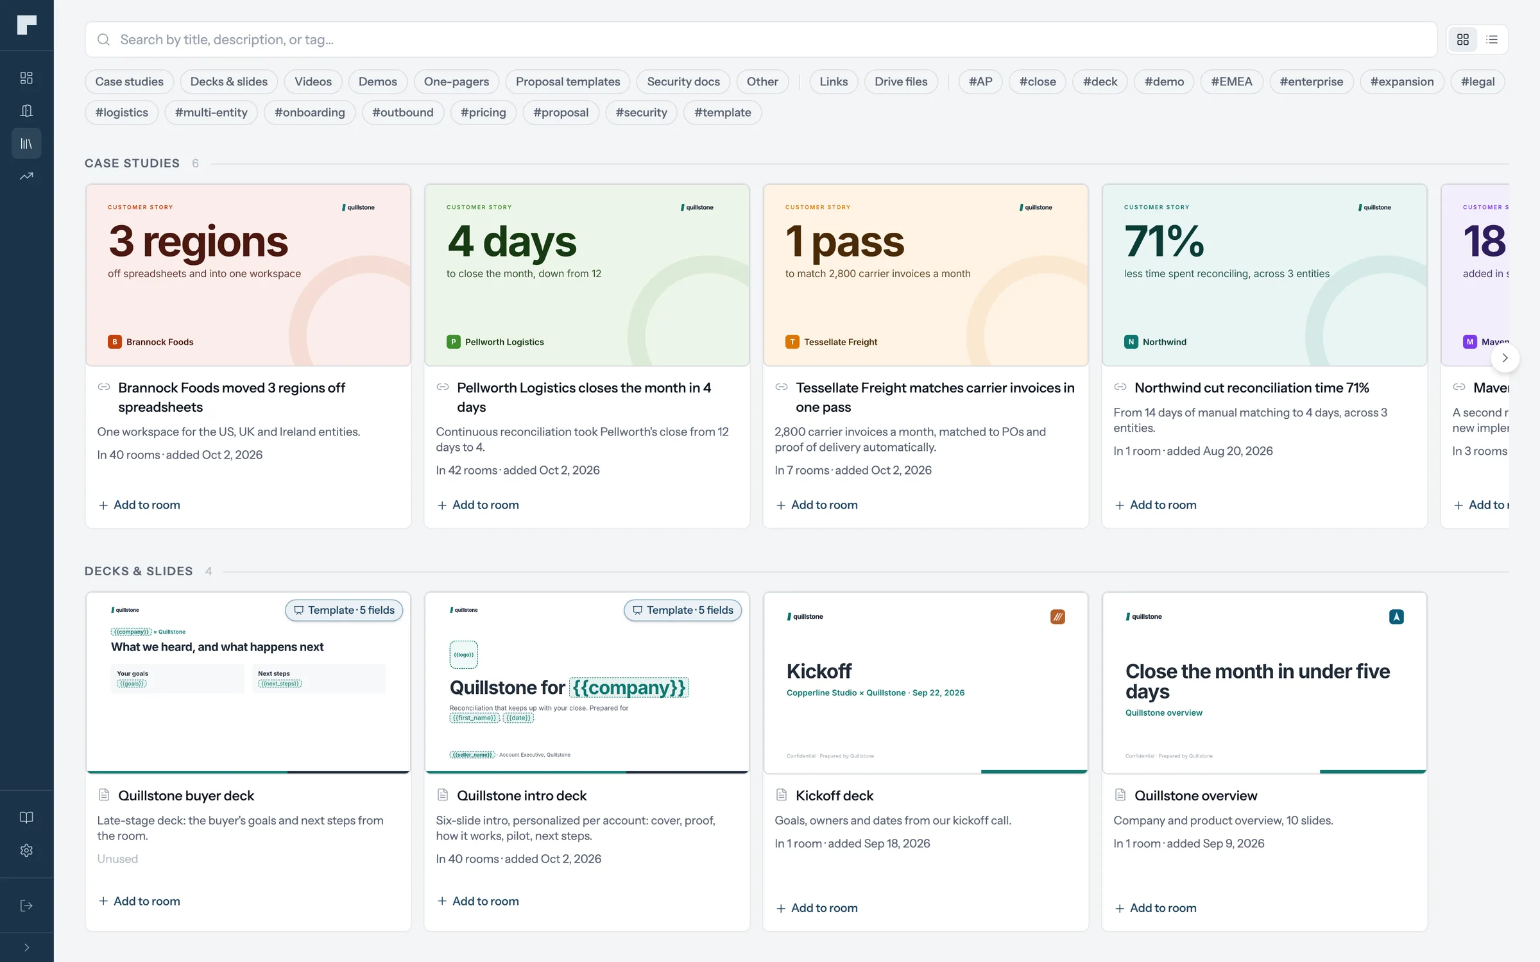
Task: Select the #onboarding tag chip
Action: coord(310,112)
